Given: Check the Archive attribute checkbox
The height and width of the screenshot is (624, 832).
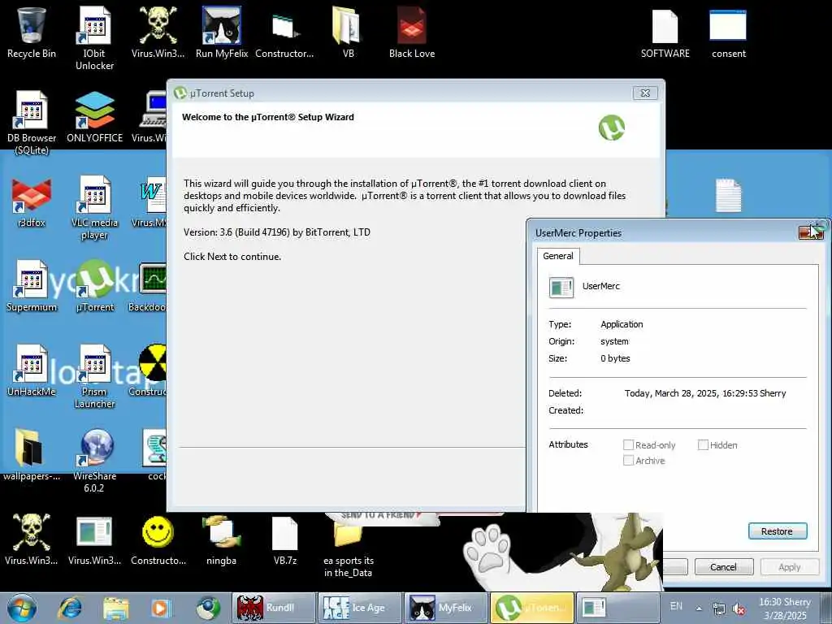Looking at the screenshot, I should (x=628, y=460).
